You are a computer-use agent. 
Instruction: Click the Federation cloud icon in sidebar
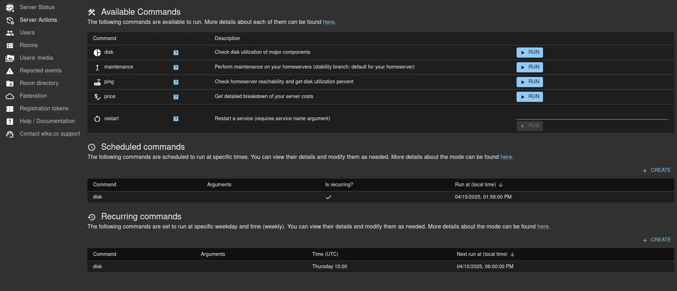[10, 96]
